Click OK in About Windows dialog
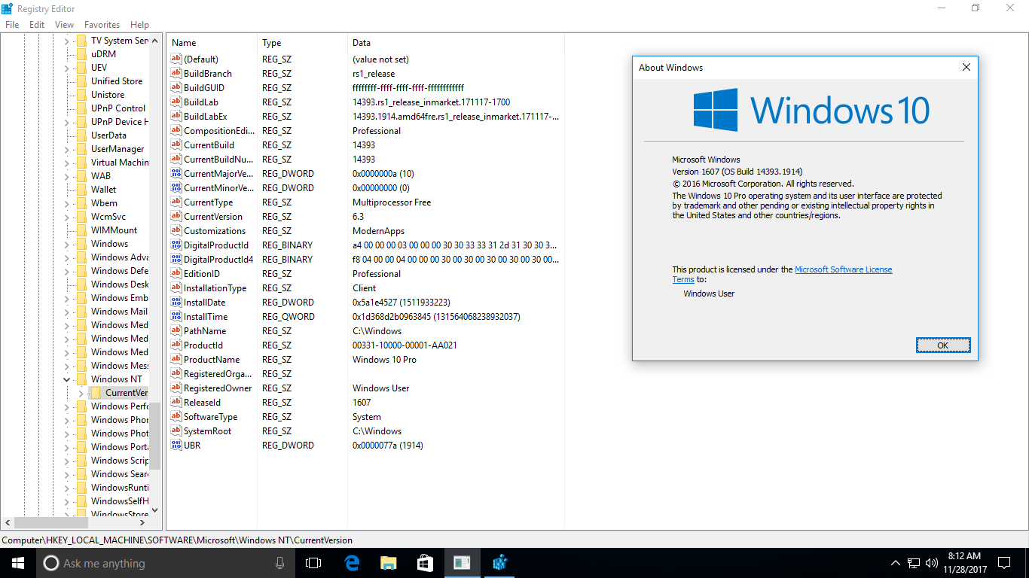The height and width of the screenshot is (578, 1029). [x=943, y=345]
